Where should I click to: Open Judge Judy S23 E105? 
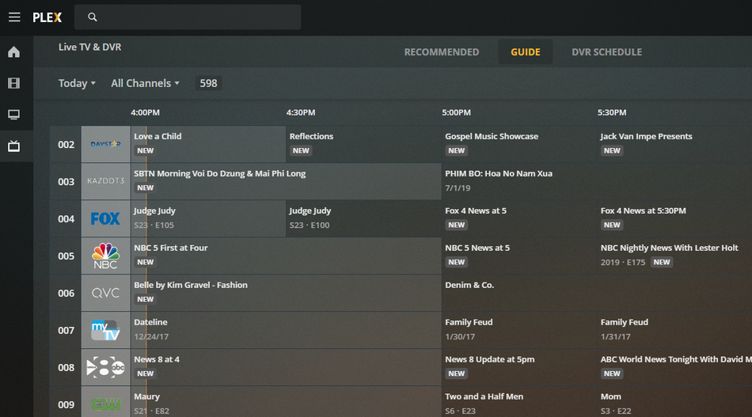point(208,218)
